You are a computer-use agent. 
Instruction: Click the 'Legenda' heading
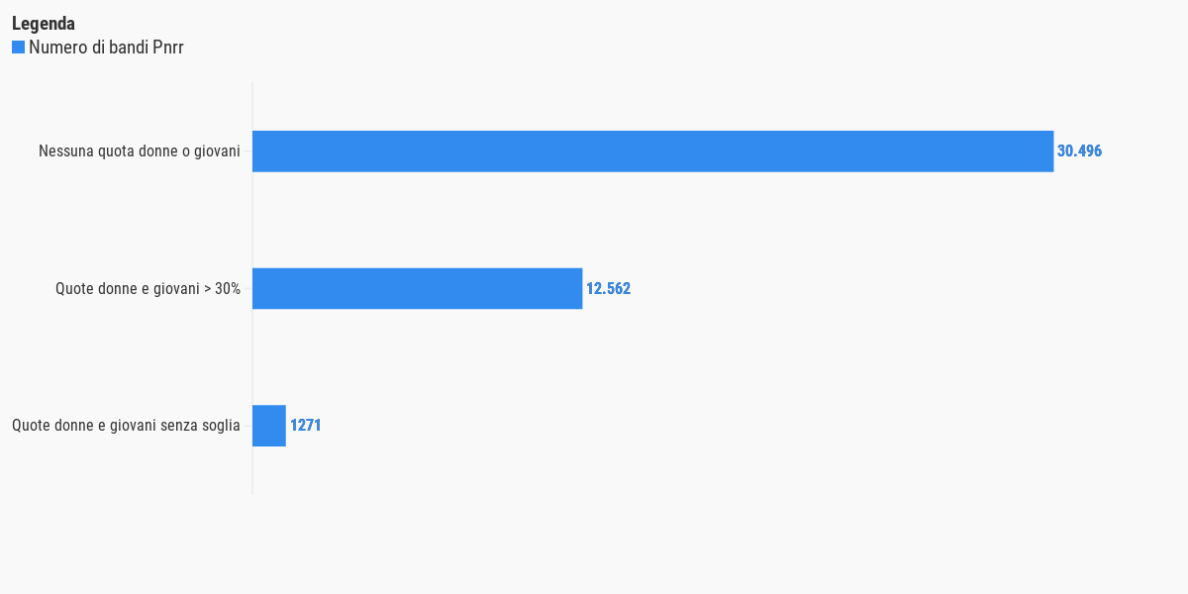click(44, 24)
